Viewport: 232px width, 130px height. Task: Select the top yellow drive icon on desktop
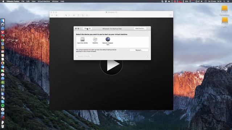[x=224, y=9]
